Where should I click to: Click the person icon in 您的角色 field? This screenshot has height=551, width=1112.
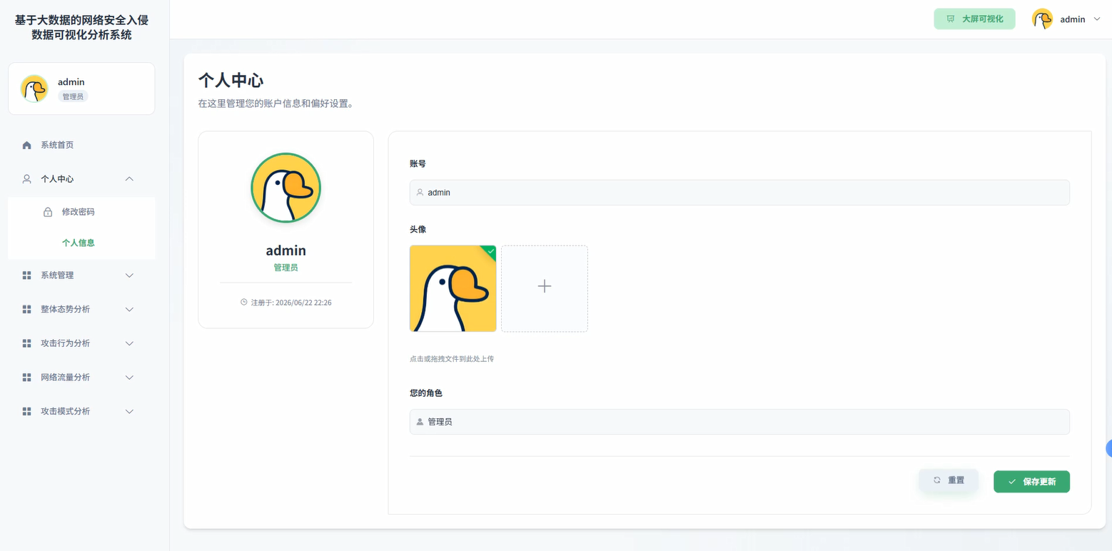[x=420, y=422]
